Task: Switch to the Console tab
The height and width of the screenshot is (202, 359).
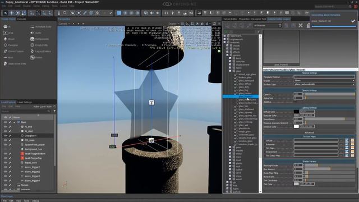Action: tap(21, 19)
